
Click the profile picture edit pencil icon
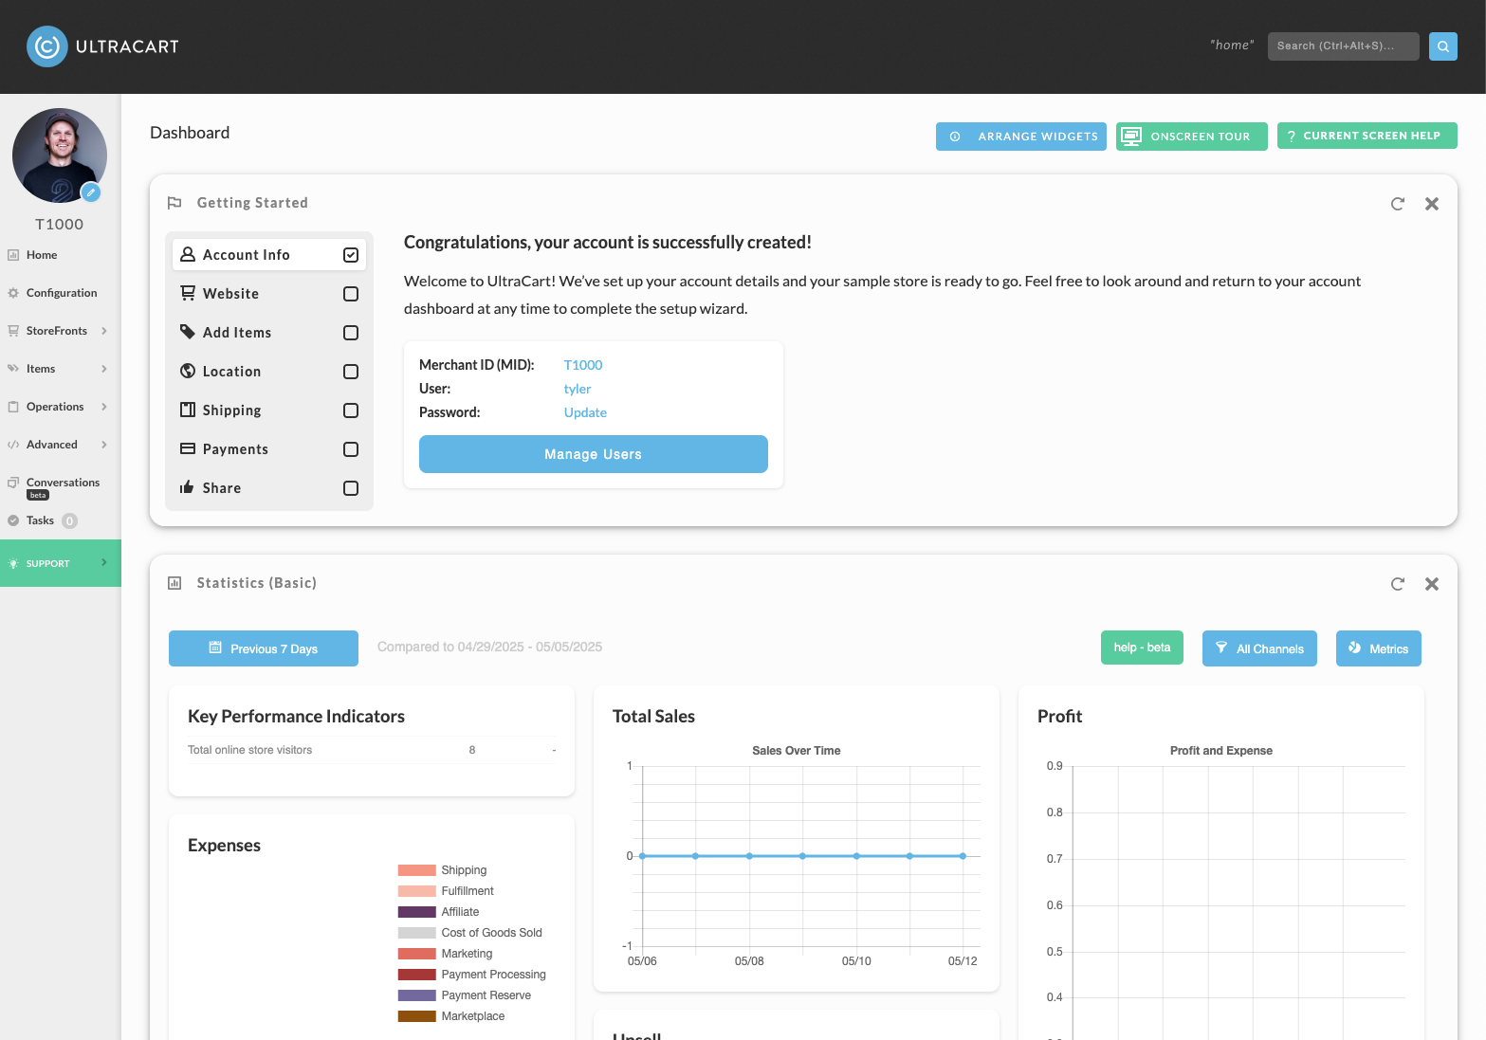click(91, 192)
